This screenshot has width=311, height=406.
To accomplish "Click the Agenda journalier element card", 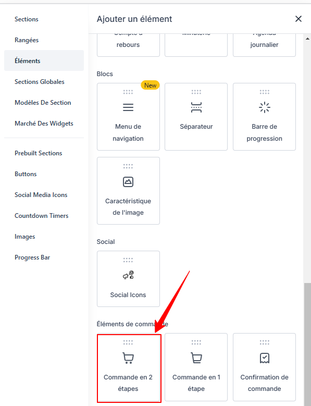I will click(265, 45).
